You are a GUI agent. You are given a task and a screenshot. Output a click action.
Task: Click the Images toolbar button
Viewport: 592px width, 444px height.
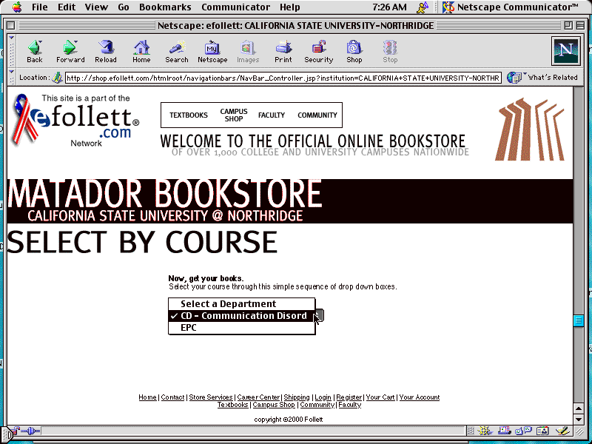click(x=248, y=51)
